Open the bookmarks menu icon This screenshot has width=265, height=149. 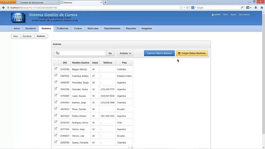pos(248,7)
